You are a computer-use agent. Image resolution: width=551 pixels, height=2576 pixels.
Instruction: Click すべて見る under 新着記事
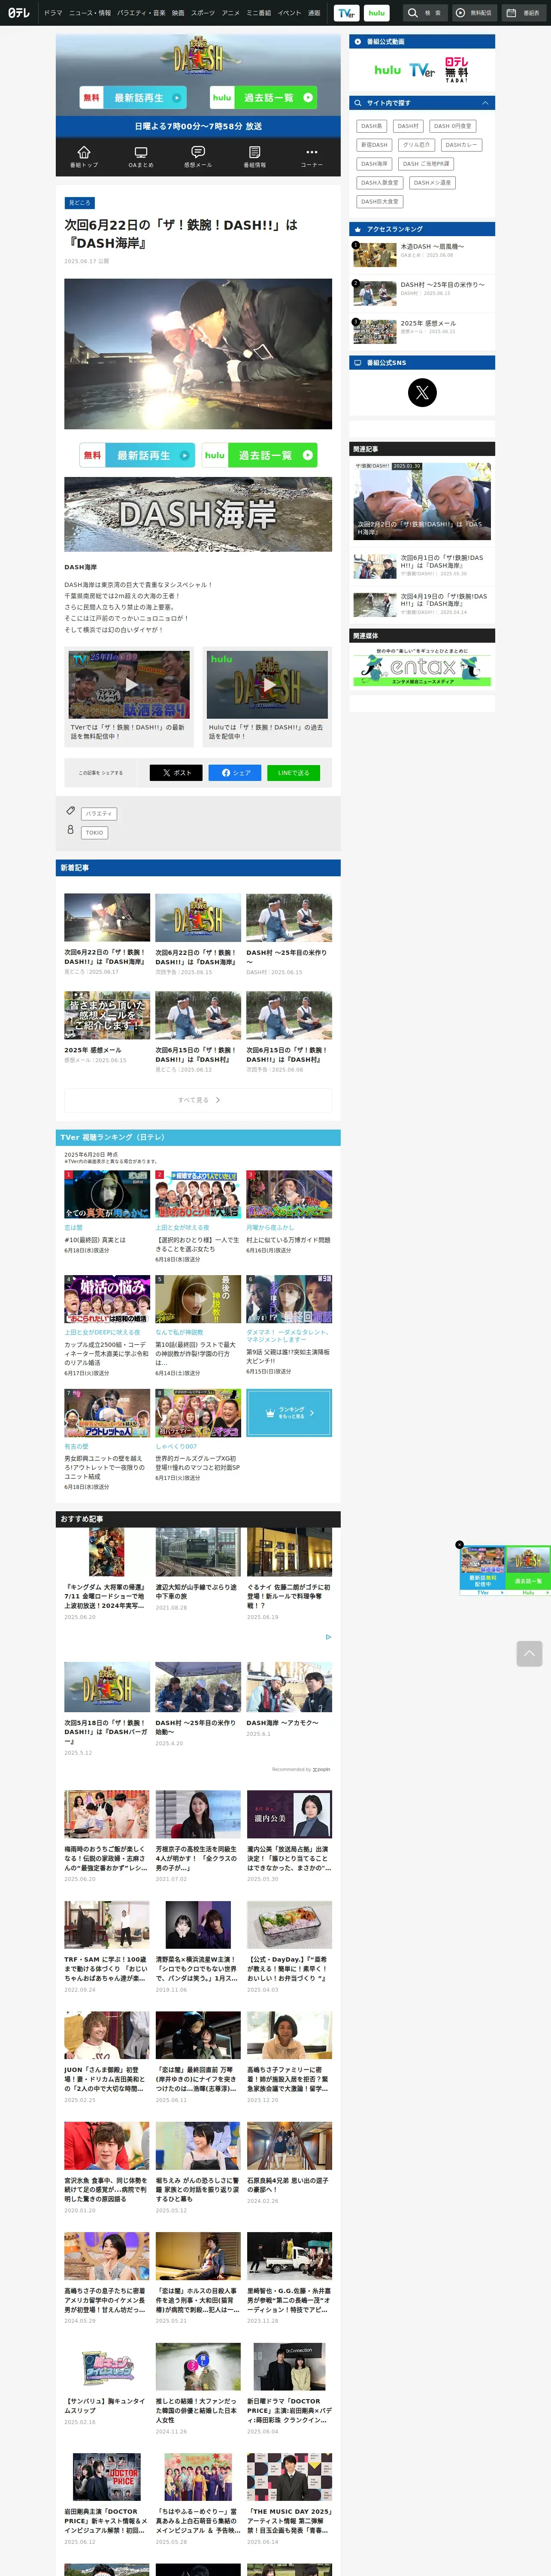click(x=198, y=1100)
